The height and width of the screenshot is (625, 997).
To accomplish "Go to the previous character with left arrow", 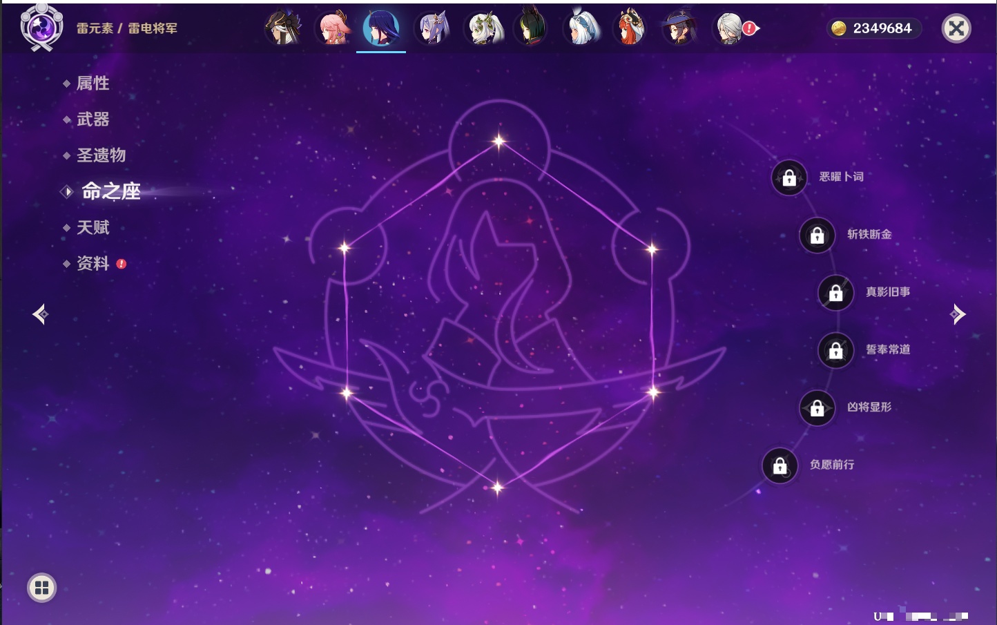I will tap(41, 314).
